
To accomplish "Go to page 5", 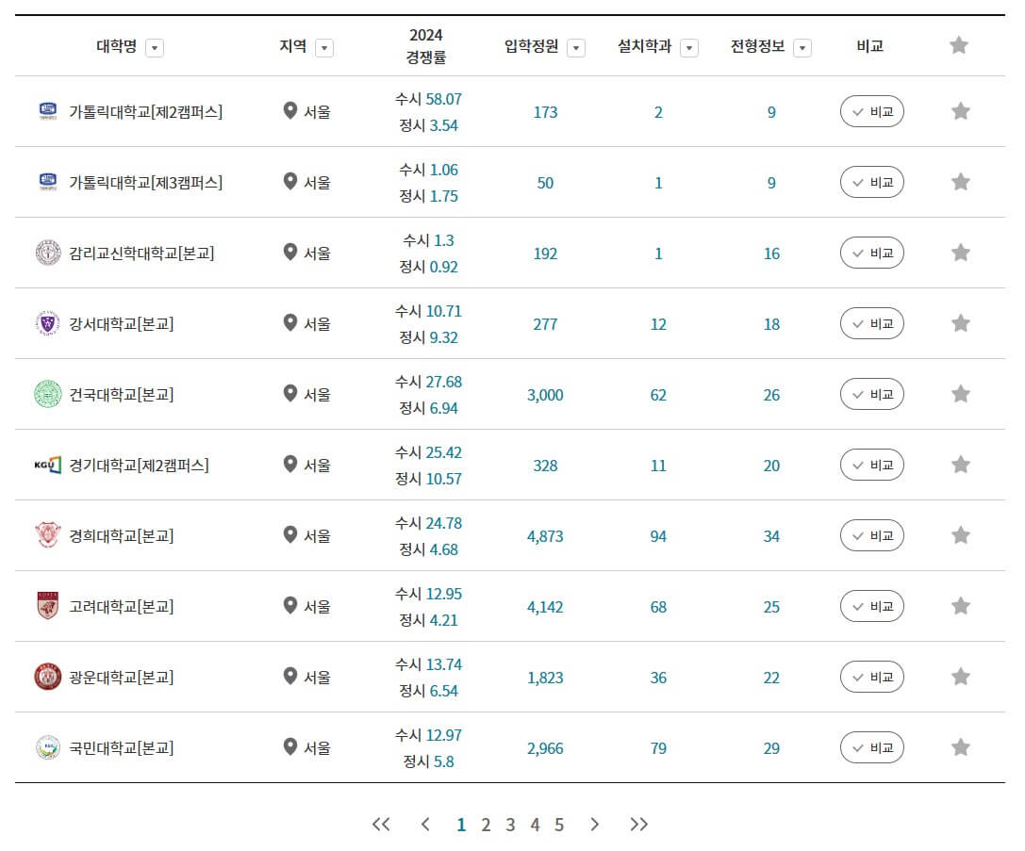I will click(559, 825).
